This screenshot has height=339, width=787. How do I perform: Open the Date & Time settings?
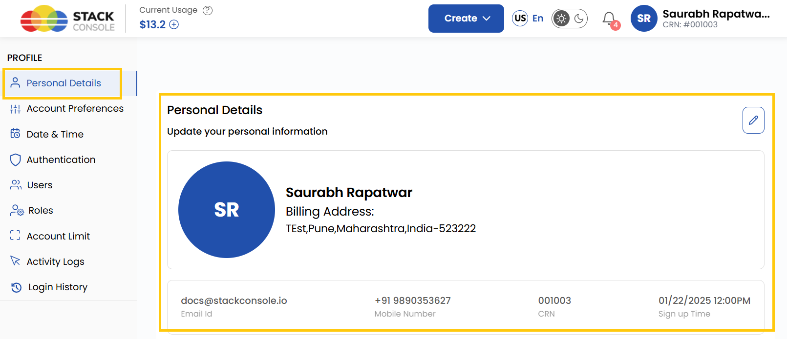(54, 134)
